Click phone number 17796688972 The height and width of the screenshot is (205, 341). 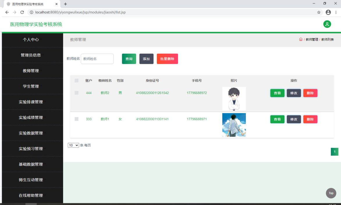197,93
